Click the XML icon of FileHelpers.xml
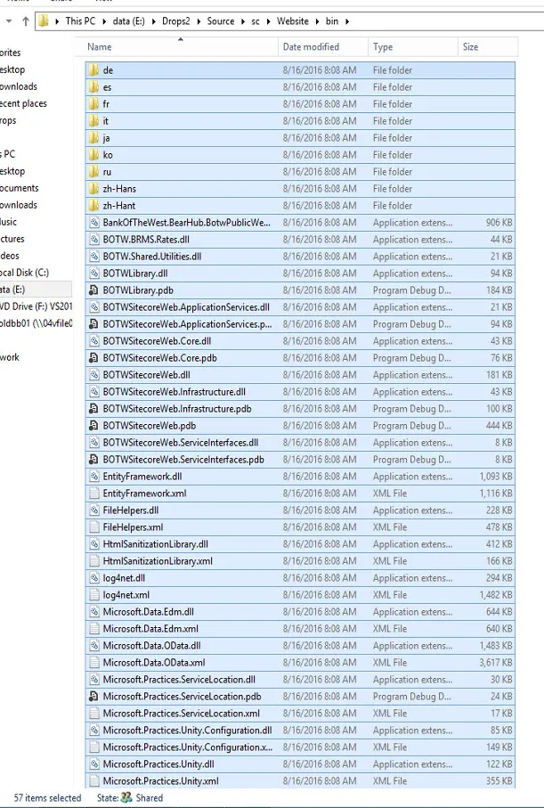The height and width of the screenshot is (808, 544). [93, 527]
